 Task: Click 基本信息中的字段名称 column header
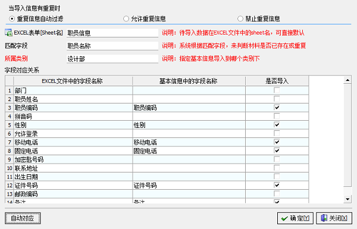[189, 81]
